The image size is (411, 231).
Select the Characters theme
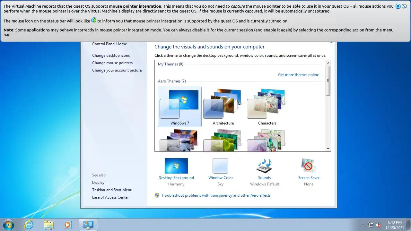coord(267,107)
